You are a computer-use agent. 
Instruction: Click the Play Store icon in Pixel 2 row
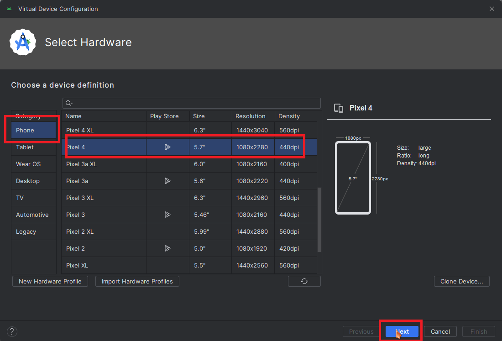tap(167, 248)
